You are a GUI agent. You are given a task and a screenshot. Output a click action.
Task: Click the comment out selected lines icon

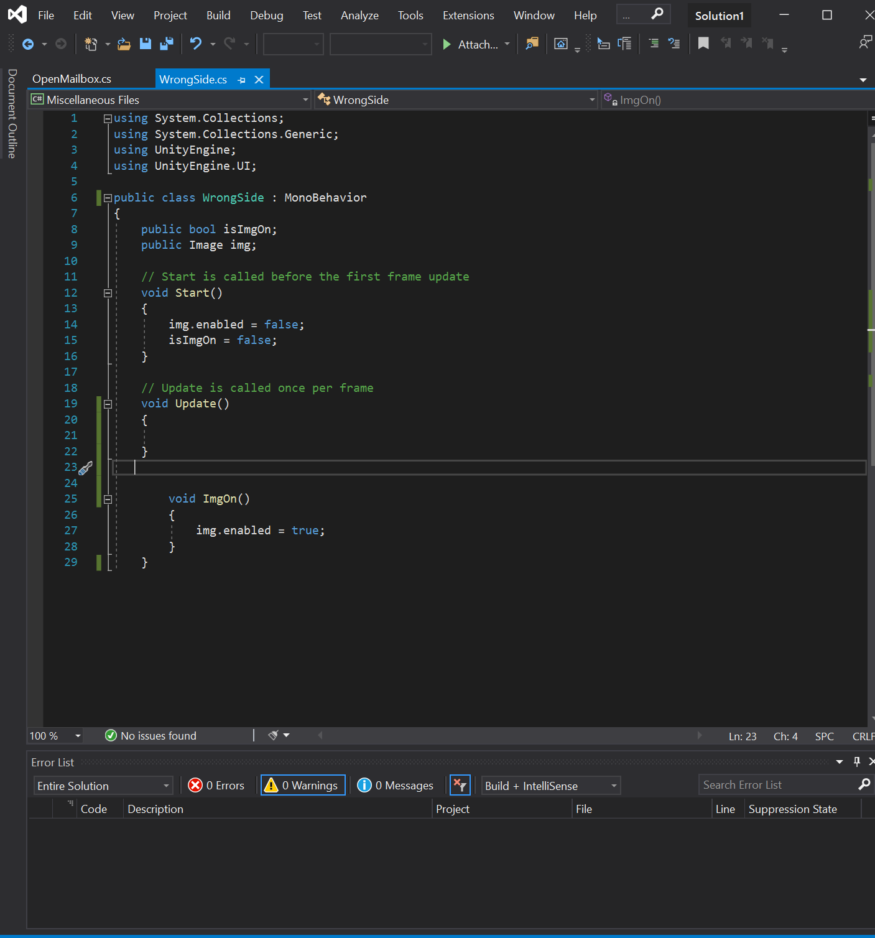click(654, 44)
